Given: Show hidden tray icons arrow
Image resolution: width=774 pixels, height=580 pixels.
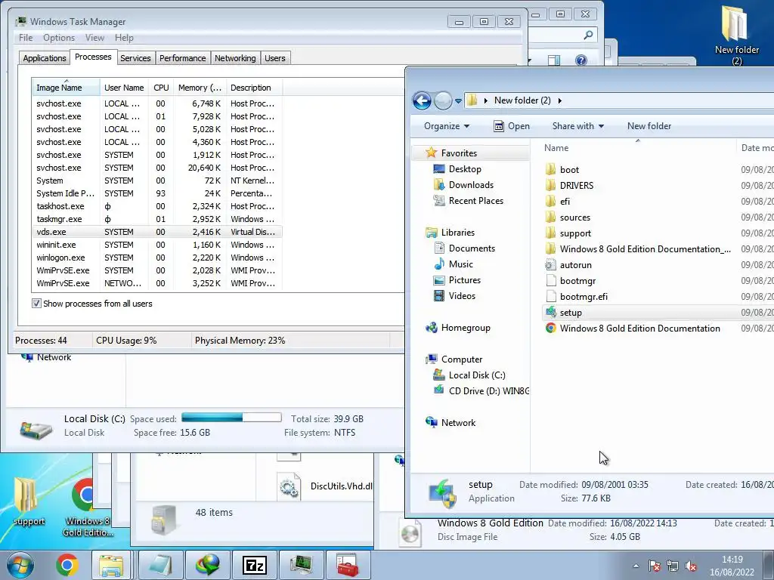Looking at the screenshot, I should (x=636, y=566).
